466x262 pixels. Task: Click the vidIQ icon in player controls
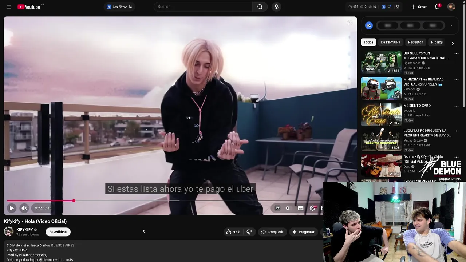(x=277, y=208)
